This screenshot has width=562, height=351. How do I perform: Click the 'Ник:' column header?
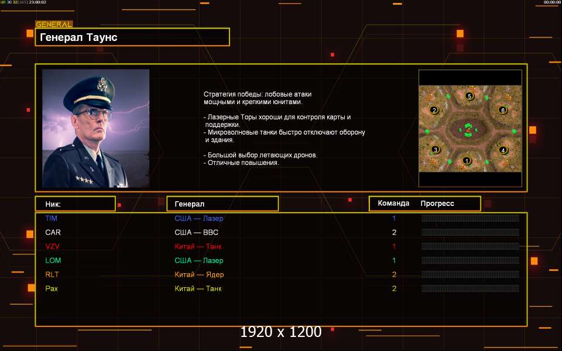[76, 204]
